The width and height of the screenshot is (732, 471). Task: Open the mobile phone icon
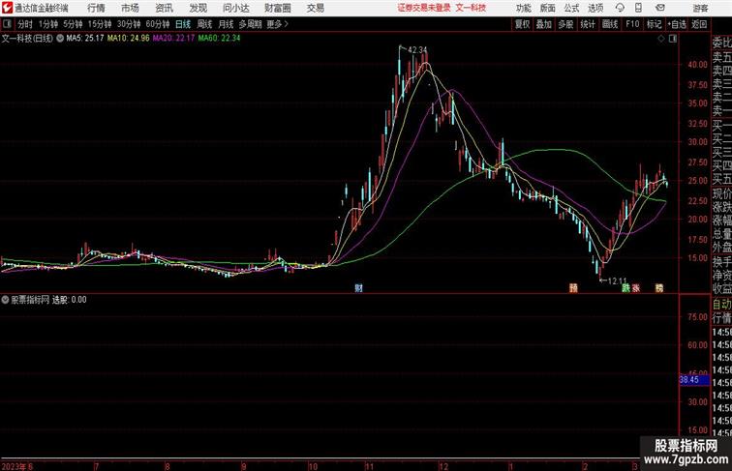click(x=639, y=8)
